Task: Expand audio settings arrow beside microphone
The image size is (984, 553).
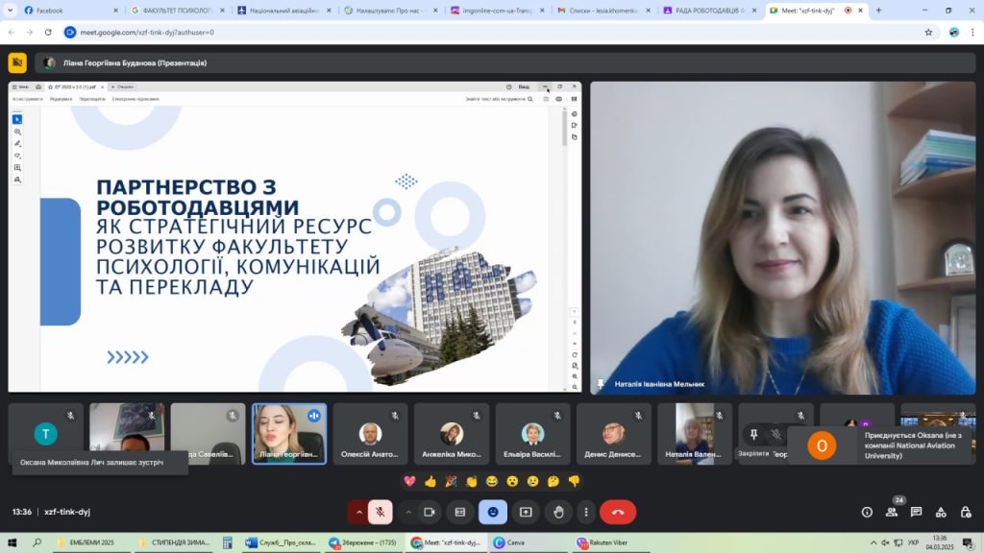Action: (358, 513)
